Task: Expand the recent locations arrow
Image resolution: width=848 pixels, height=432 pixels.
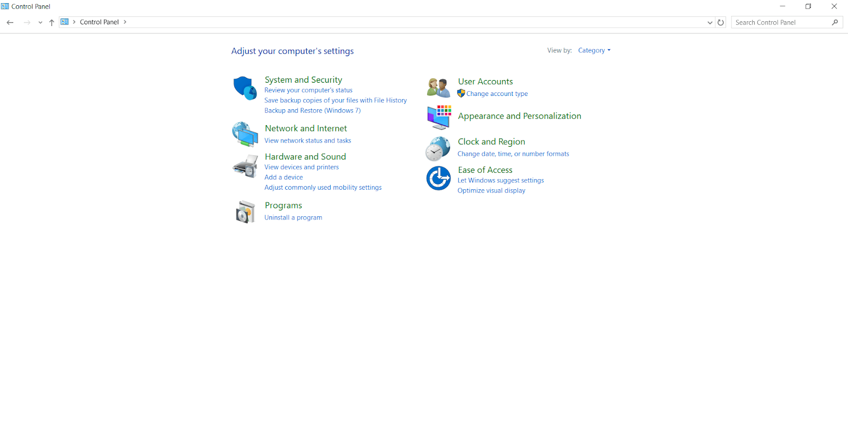Action: pos(40,22)
